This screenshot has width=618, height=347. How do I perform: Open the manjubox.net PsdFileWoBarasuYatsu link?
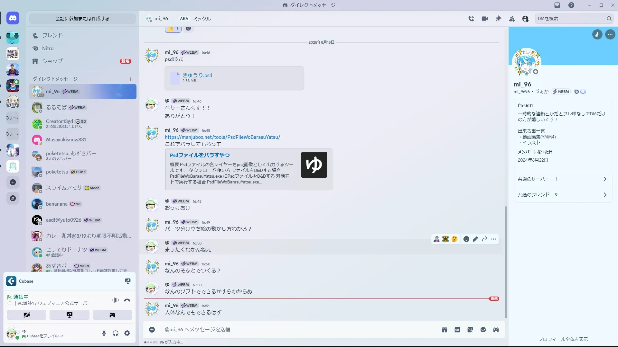pos(222,137)
